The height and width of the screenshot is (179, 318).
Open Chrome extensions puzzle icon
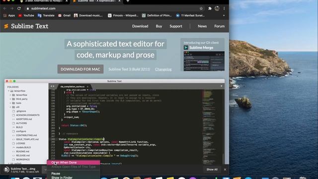(210, 8)
